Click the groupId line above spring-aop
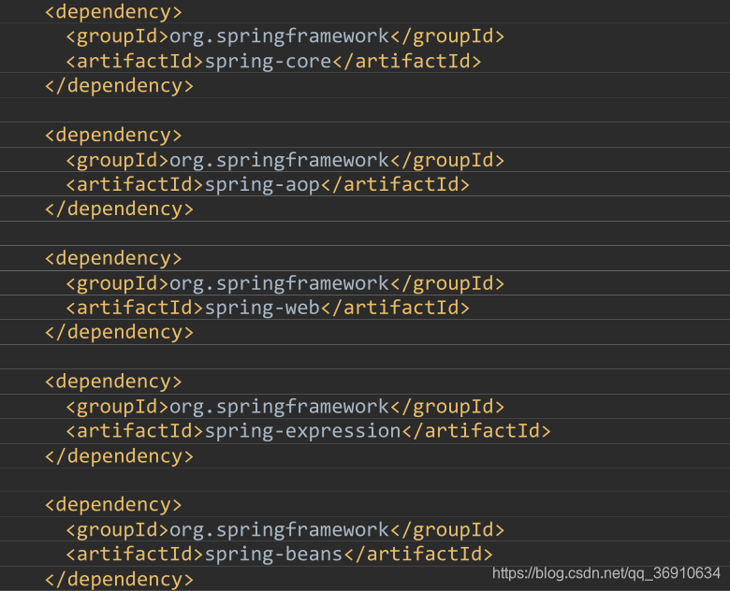Screen dimensions: 730x591 tap(285, 160)
